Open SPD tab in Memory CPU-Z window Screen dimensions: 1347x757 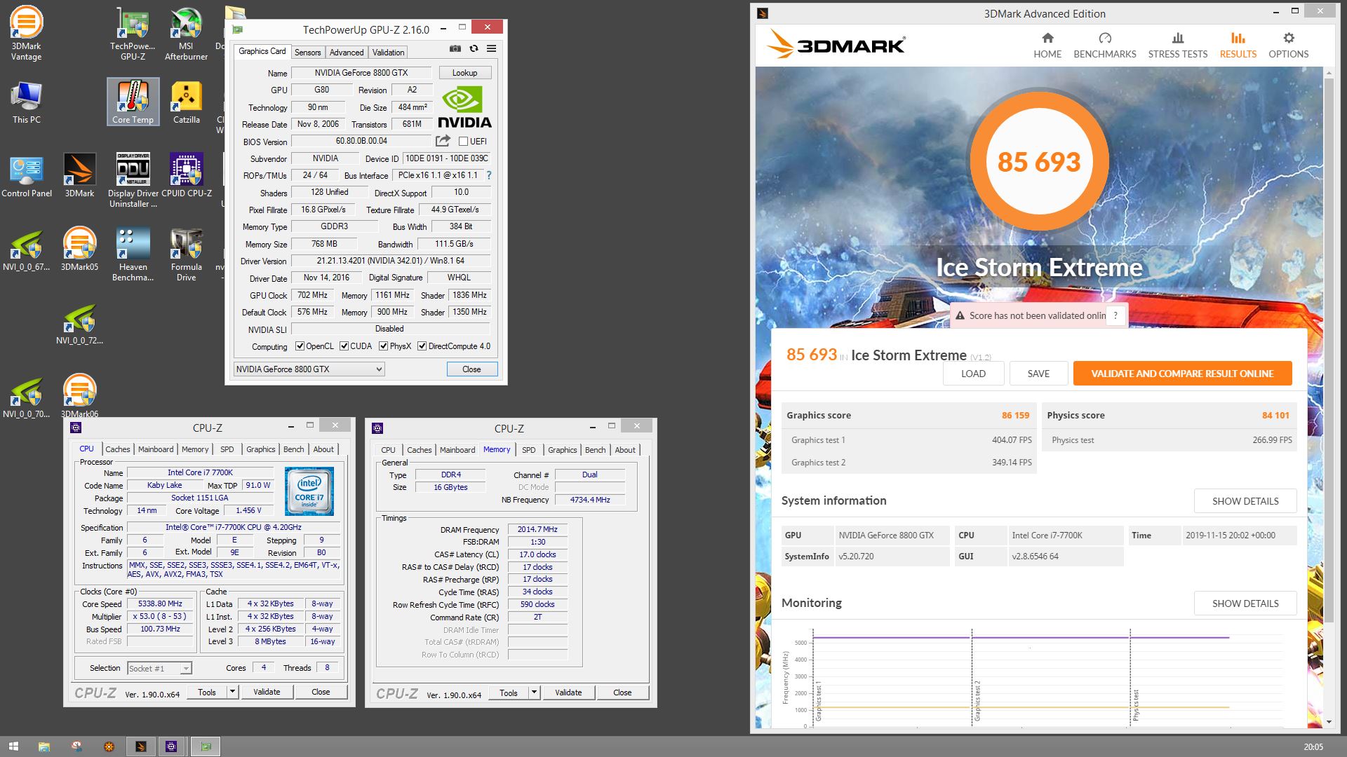[529, 450]
